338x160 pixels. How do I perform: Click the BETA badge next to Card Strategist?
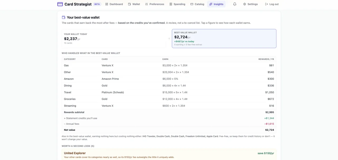97,4
